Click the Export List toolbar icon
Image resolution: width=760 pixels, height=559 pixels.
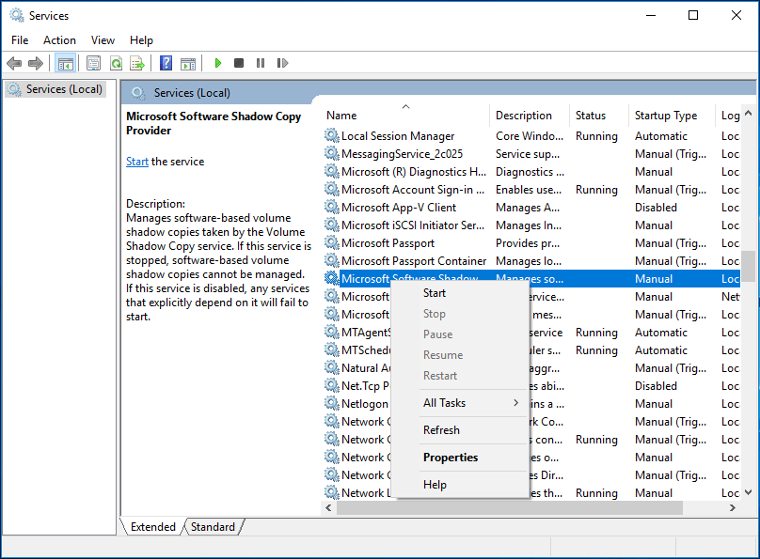pos(137,63)
